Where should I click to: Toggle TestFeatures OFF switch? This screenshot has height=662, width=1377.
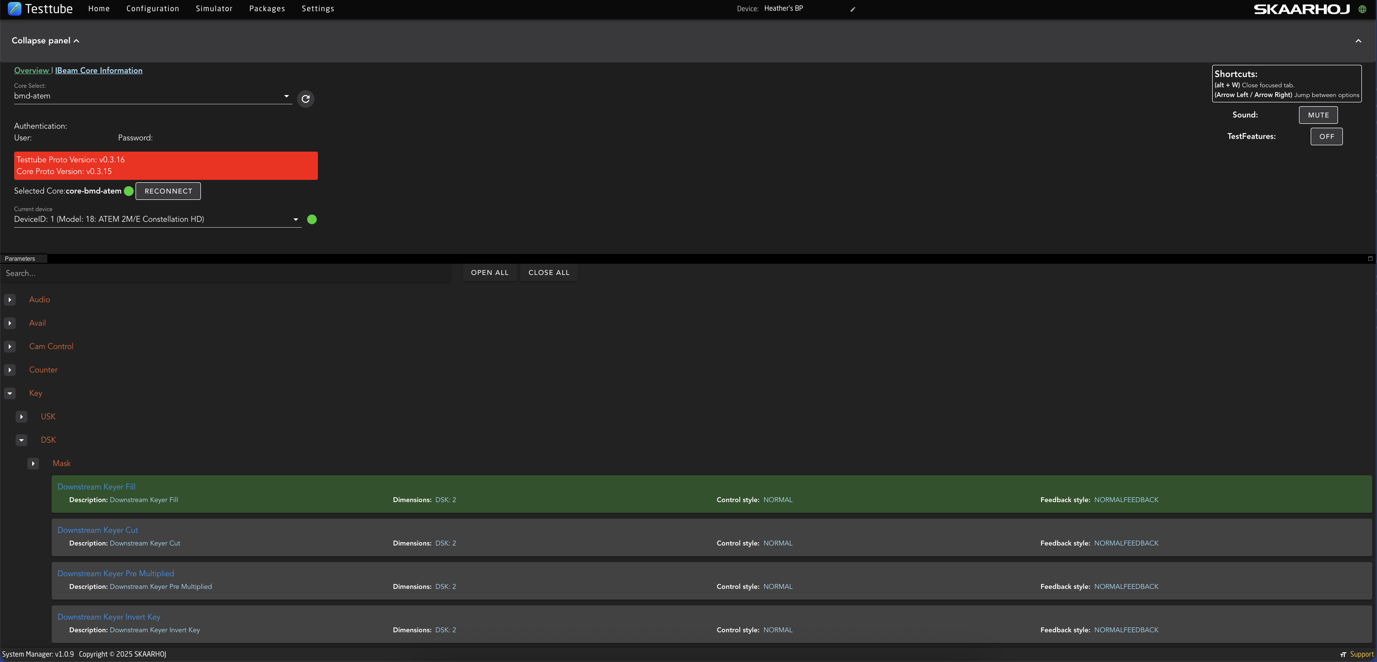[1326, 136]
